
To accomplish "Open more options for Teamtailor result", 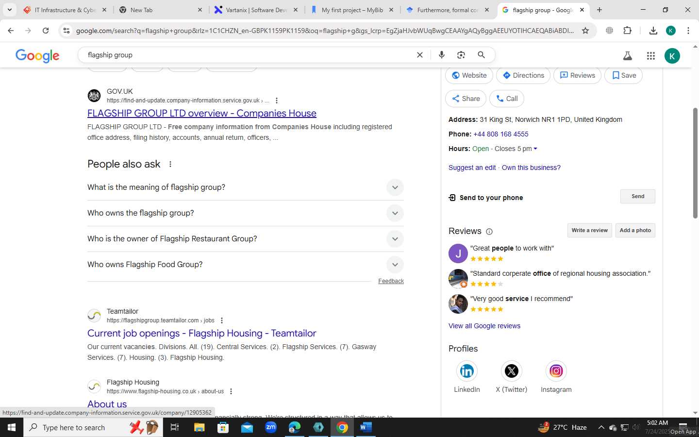I will point(222,320).
